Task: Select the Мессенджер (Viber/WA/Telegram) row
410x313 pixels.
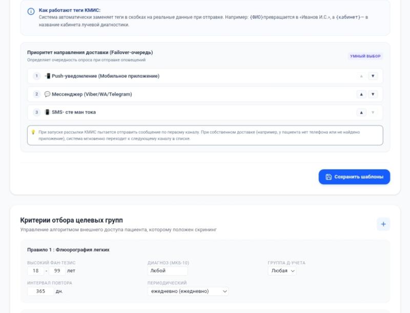Action: [205, 94]
